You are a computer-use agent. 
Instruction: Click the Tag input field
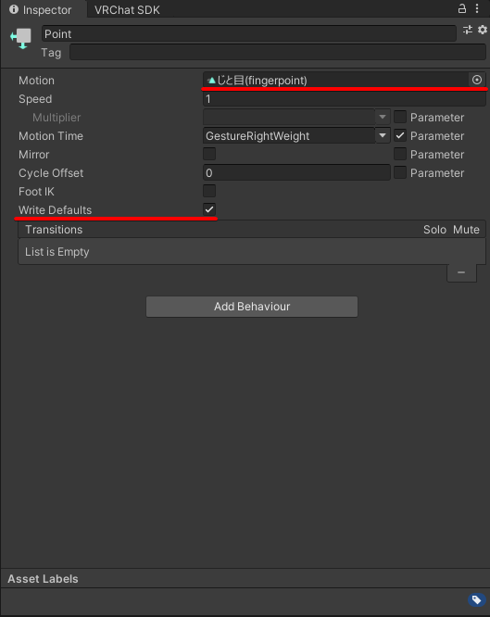coord(278,52)
